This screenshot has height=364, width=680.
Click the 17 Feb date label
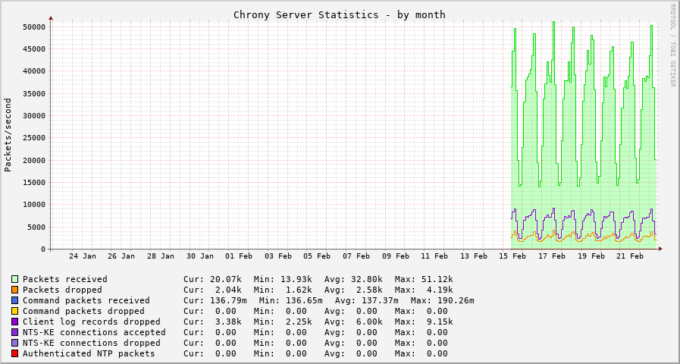point(552,256)
